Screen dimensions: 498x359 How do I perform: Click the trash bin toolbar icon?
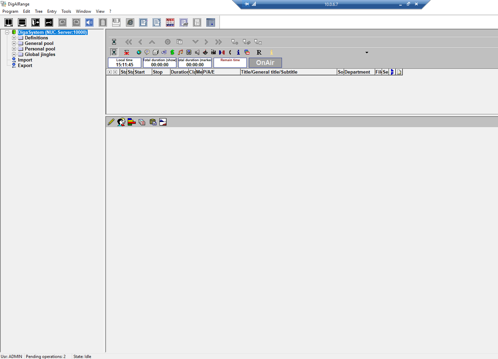pyautogui.click(x=103, y=23)
